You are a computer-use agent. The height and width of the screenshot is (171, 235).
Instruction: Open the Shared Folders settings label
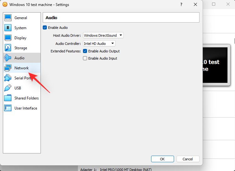click(26, 98)
